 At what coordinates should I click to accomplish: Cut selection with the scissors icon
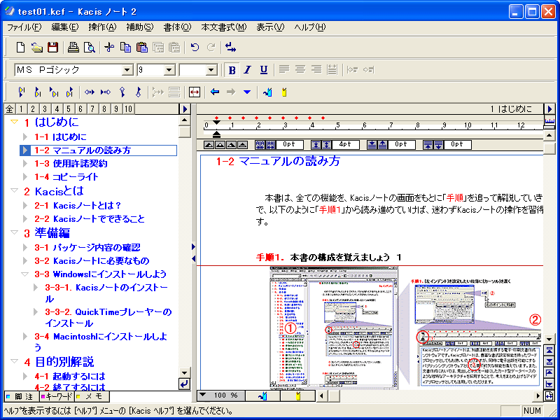coord(109,48)
